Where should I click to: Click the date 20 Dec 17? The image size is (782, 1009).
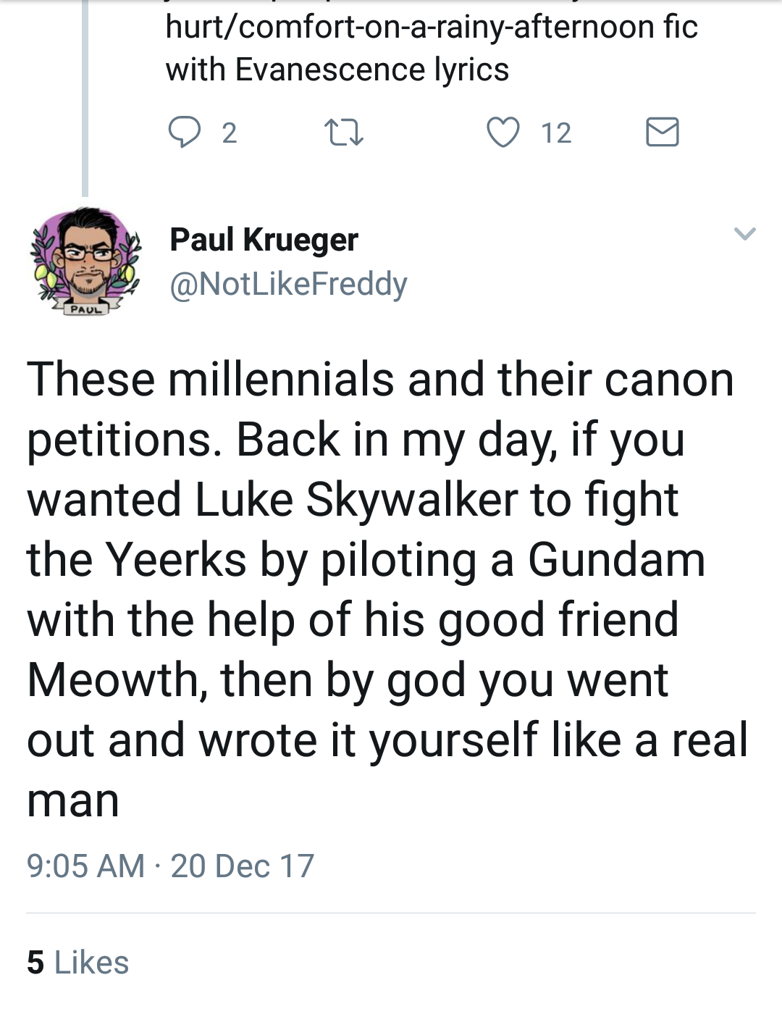242,866
